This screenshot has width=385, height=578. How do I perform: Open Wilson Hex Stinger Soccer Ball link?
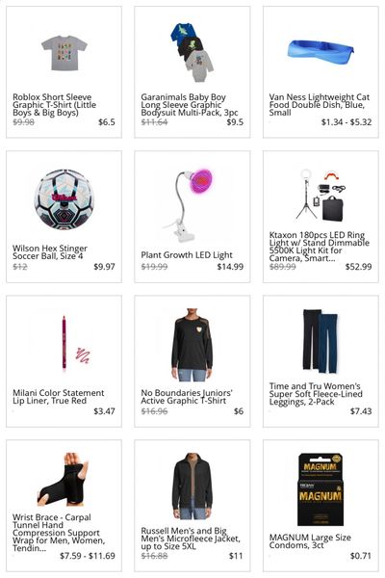[50, 252]
